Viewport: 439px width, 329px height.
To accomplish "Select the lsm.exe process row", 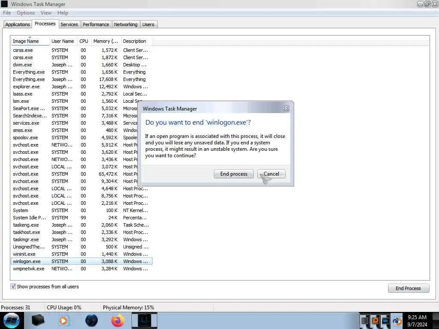I will click(74, 101).
